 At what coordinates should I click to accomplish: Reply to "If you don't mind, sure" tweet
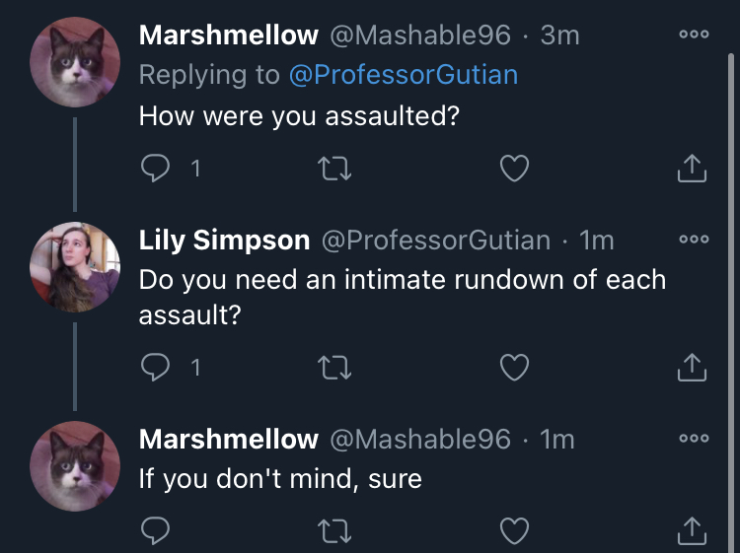click(x=155, y=531)
